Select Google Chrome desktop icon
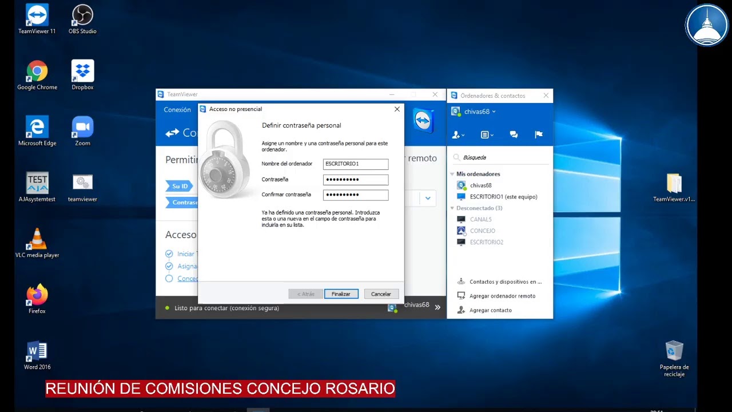The height and width of the screenshot is (412, 732). 37,75
